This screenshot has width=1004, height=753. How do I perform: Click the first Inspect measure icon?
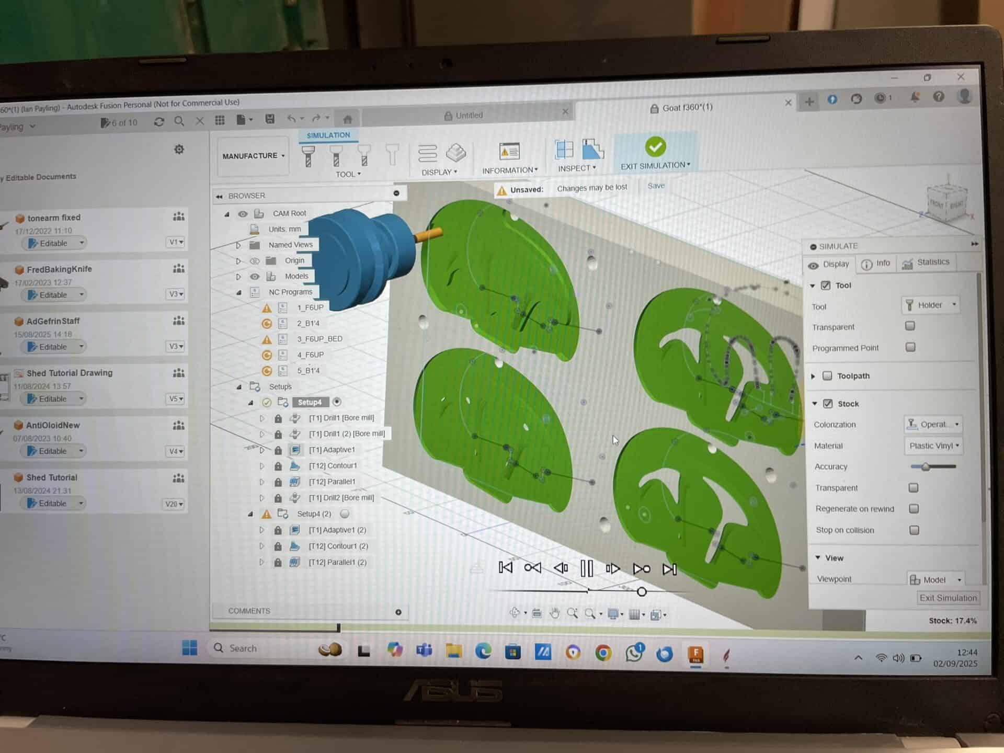(x=564, y=150)
